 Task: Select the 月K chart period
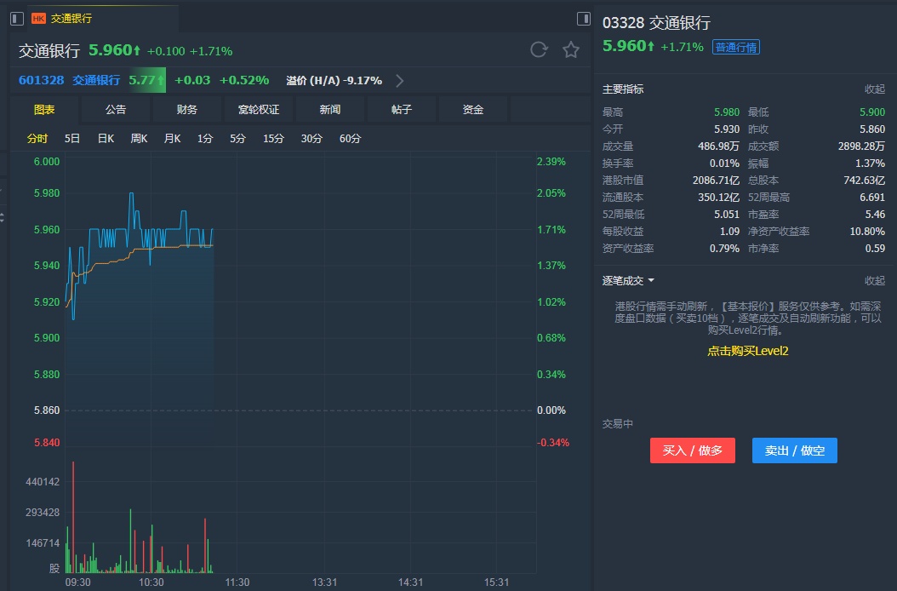[x=172, y=139]
